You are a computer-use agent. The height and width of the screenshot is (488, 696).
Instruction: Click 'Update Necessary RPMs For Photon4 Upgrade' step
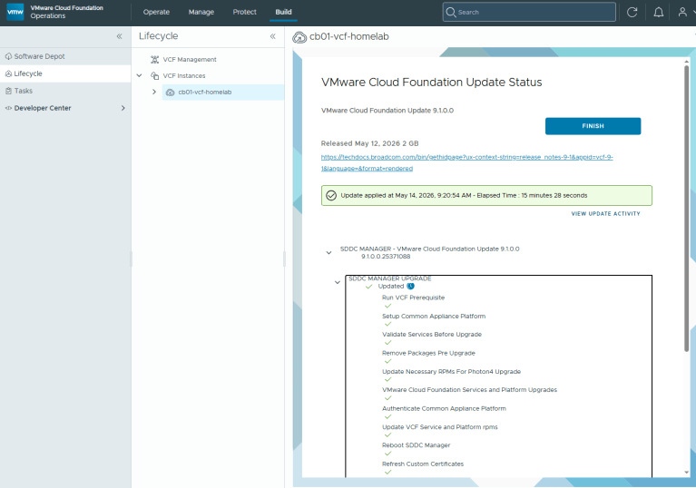451,372
